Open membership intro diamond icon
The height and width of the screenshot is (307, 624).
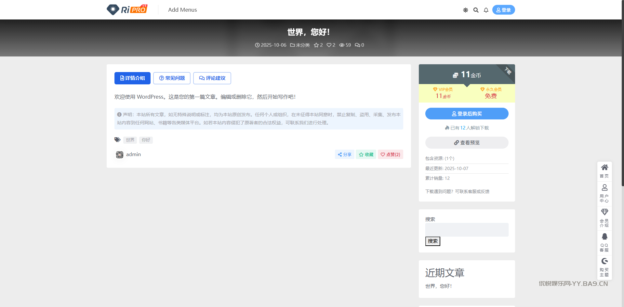604,218
